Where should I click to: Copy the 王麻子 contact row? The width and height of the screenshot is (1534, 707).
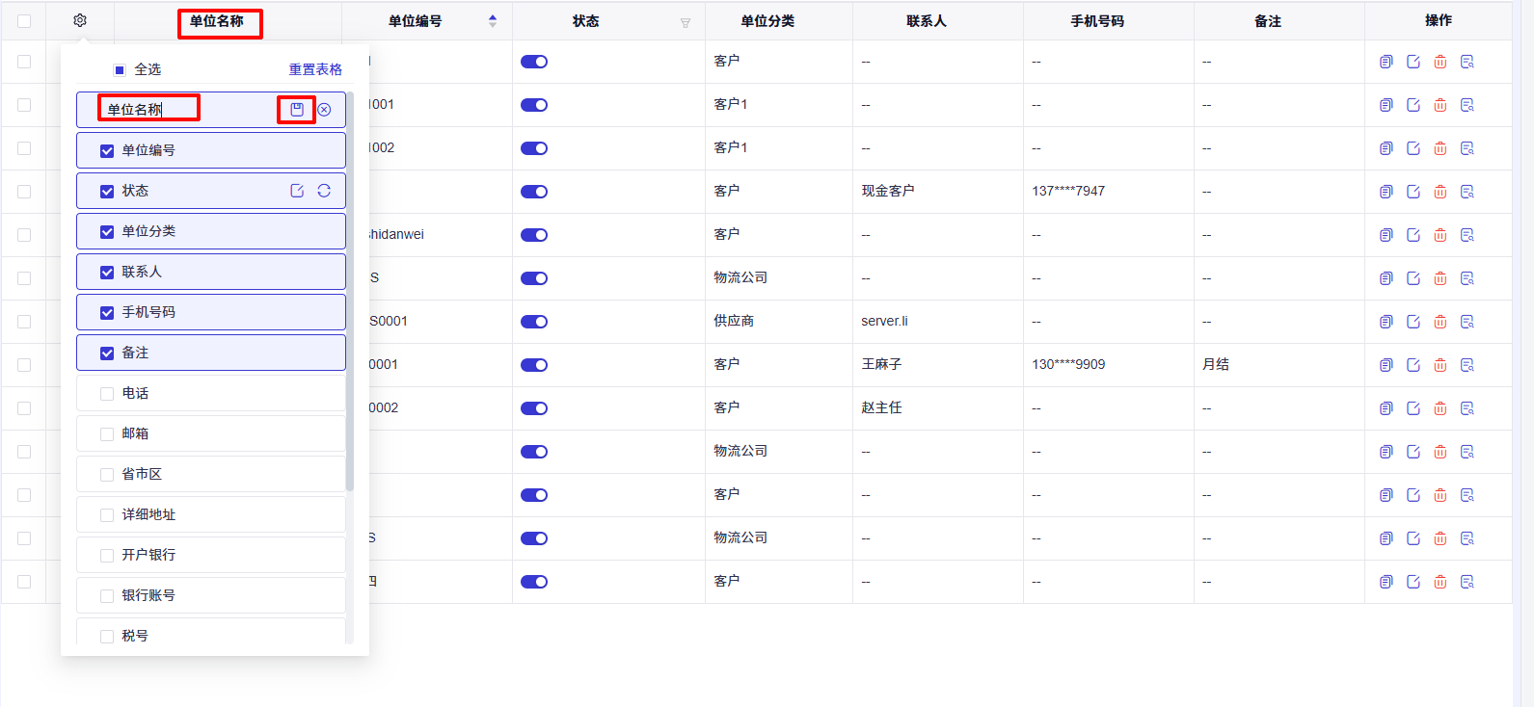click(x=1386, y=365)
